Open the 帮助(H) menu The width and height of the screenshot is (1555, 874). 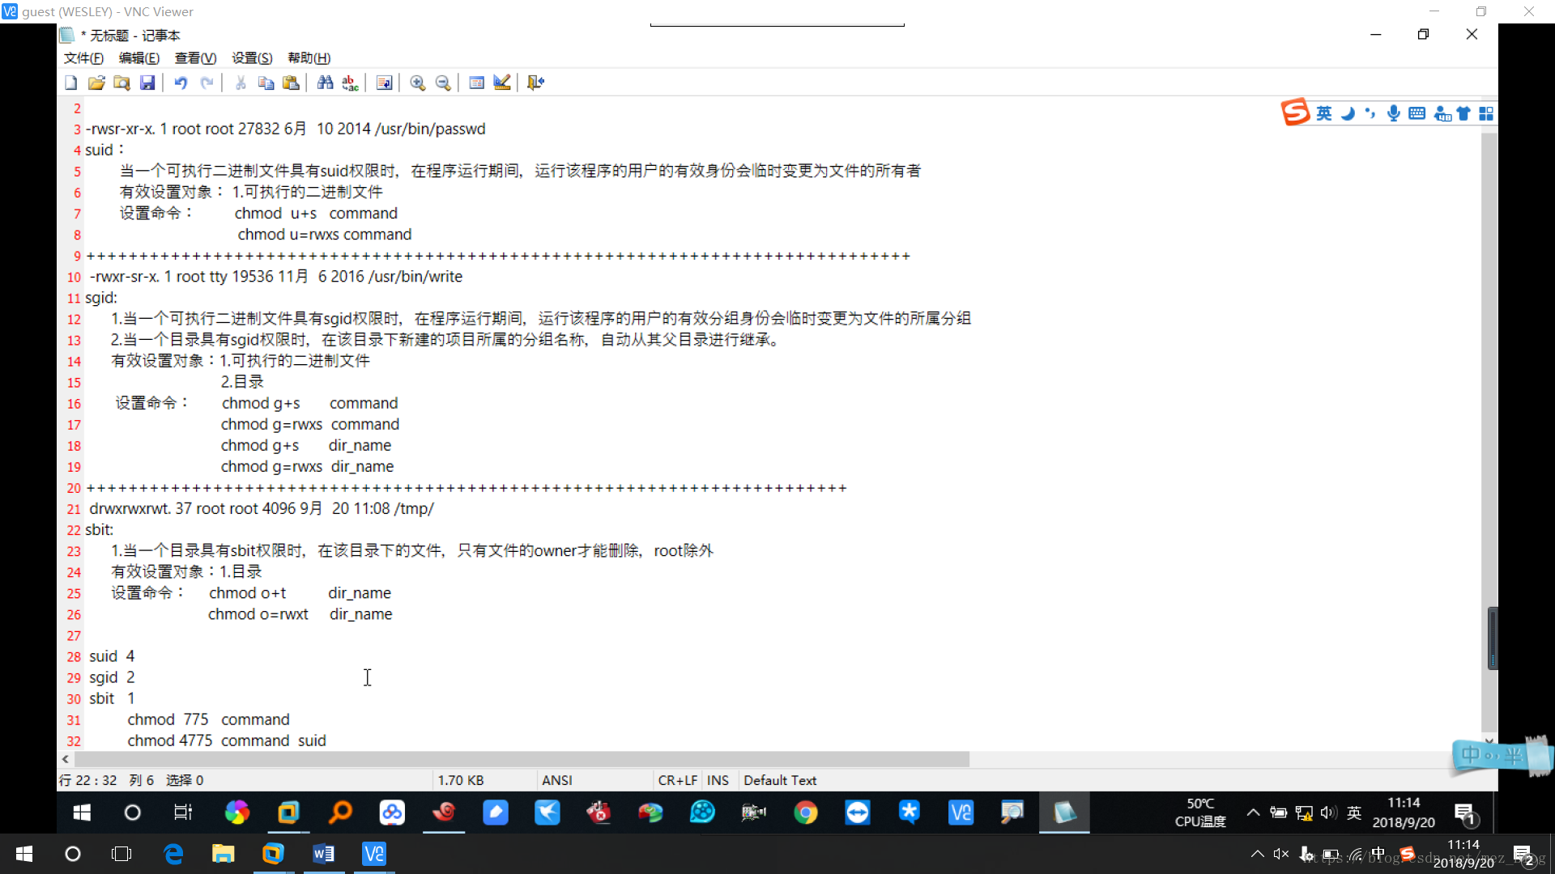(x=309, y=58)
